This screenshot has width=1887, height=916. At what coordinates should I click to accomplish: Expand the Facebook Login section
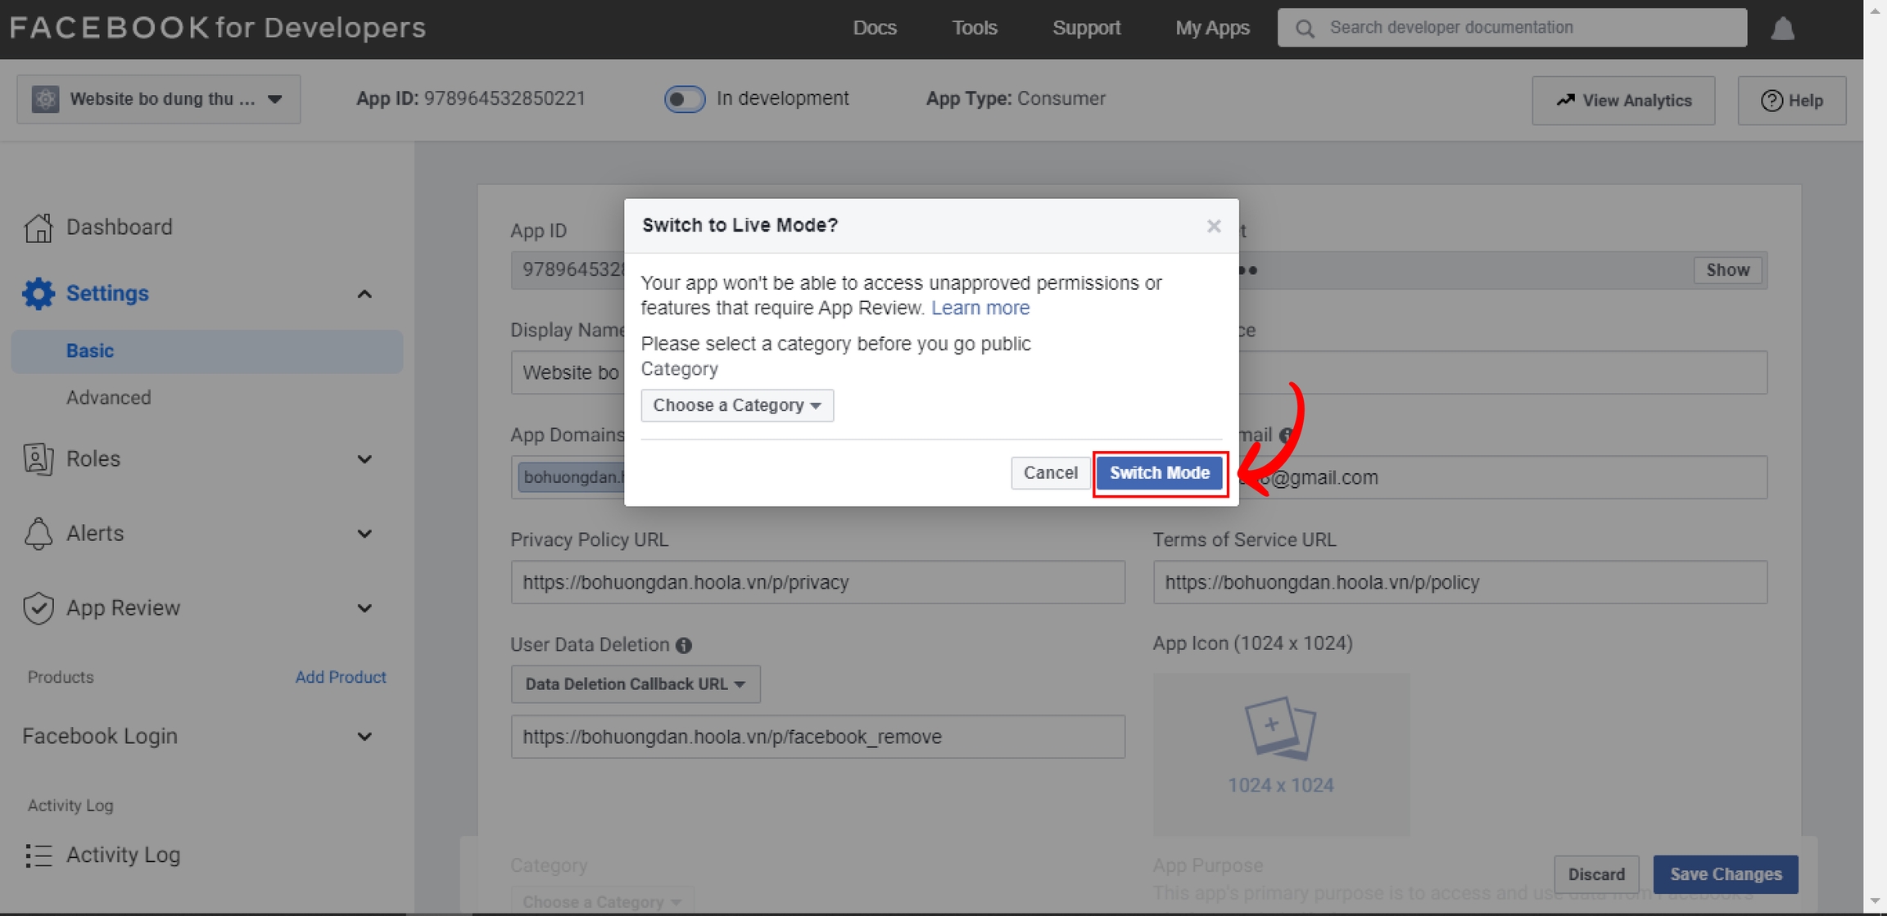pyautogui.click(x=364, y=737)
